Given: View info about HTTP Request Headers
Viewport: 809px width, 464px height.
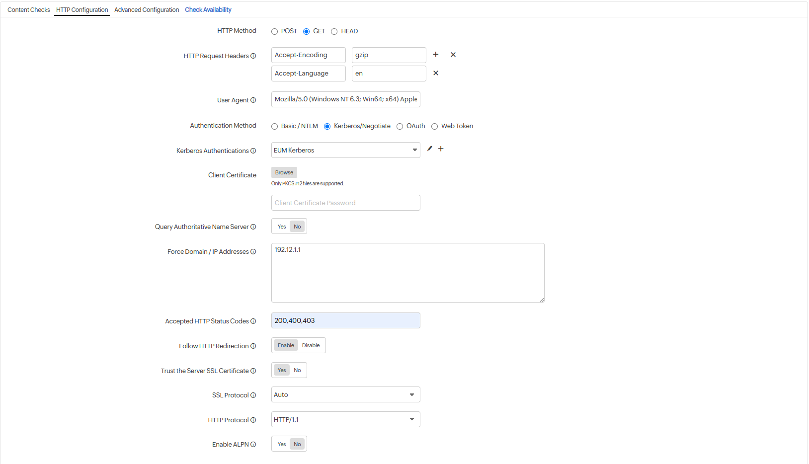Looking at the screenshot, I should pos(254,56).
